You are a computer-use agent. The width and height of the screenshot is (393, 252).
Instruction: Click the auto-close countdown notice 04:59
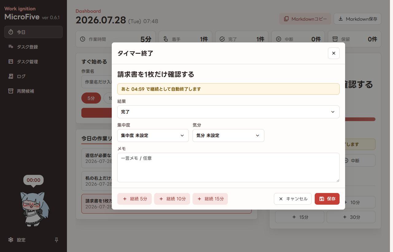tap(228, 89)
